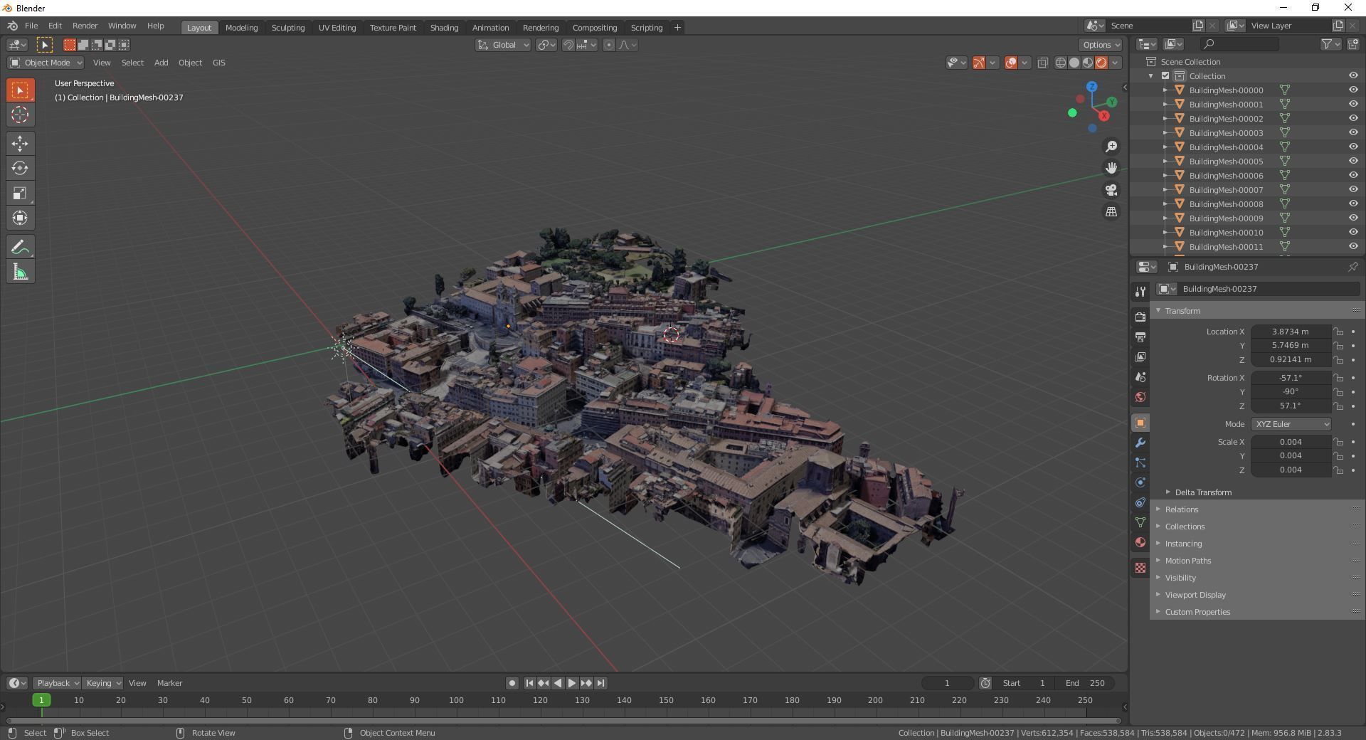
Task: Open the Render menu
Action: (x=85, y=26)
